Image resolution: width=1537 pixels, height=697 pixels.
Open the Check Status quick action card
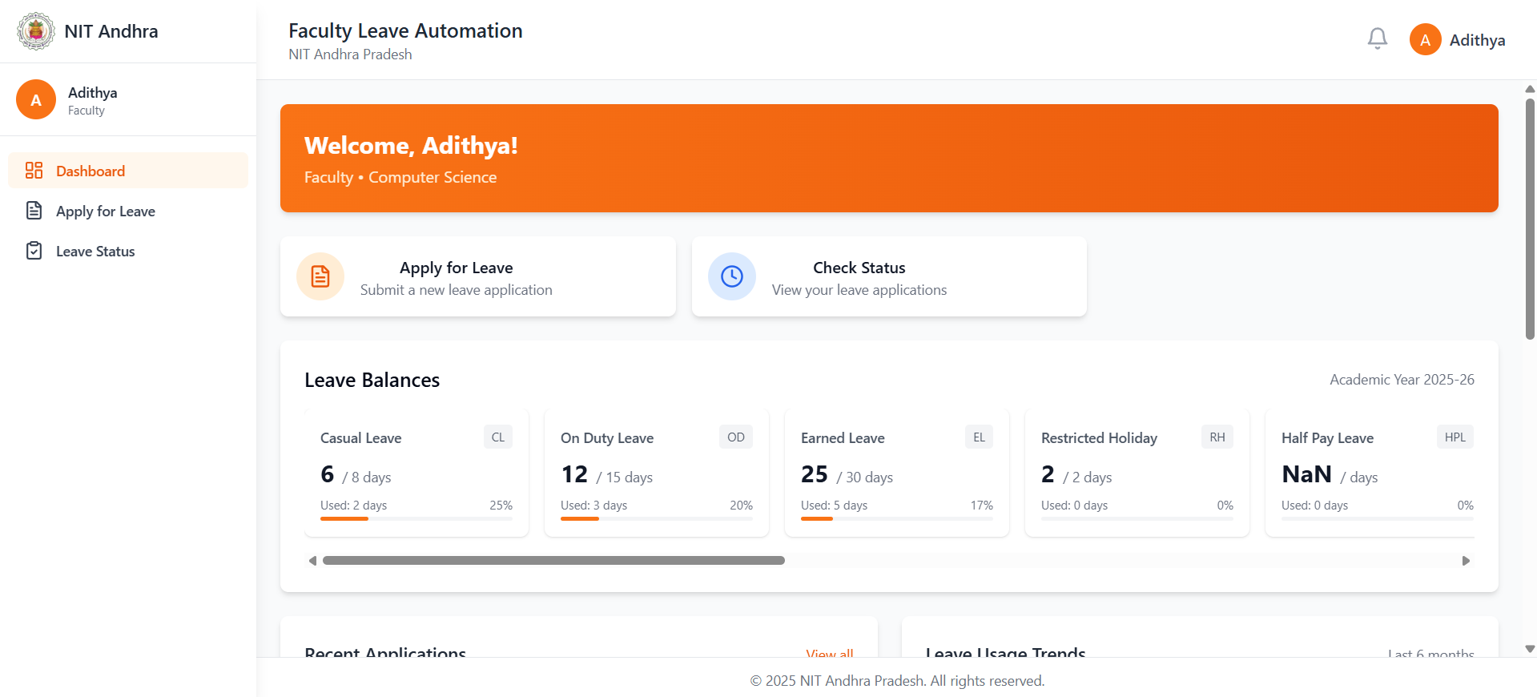pos(889,276)
